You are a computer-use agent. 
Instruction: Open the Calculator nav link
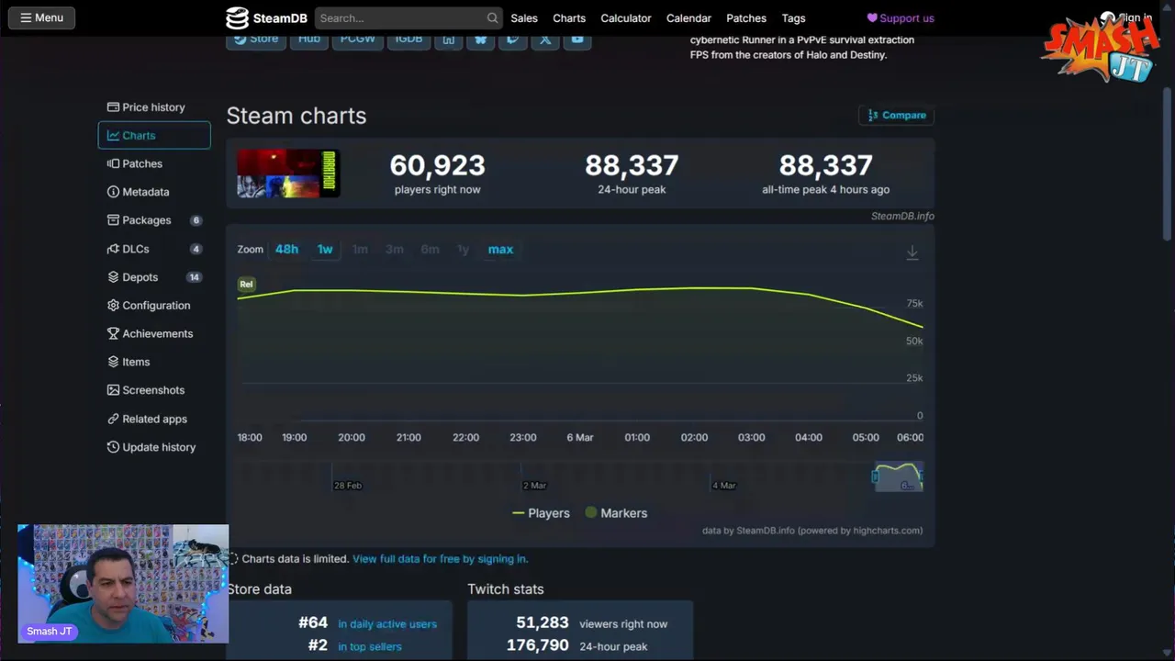626,17
